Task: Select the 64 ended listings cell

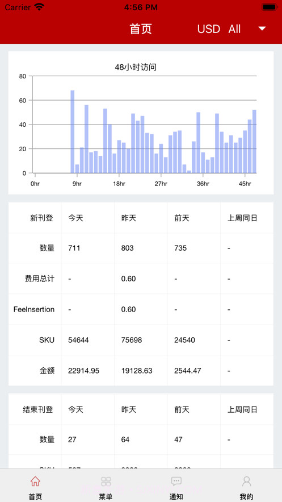Action: tap(125, 439)
